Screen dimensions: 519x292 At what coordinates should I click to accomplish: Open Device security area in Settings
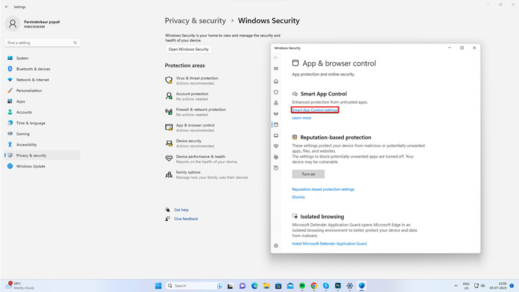[190, 143]
